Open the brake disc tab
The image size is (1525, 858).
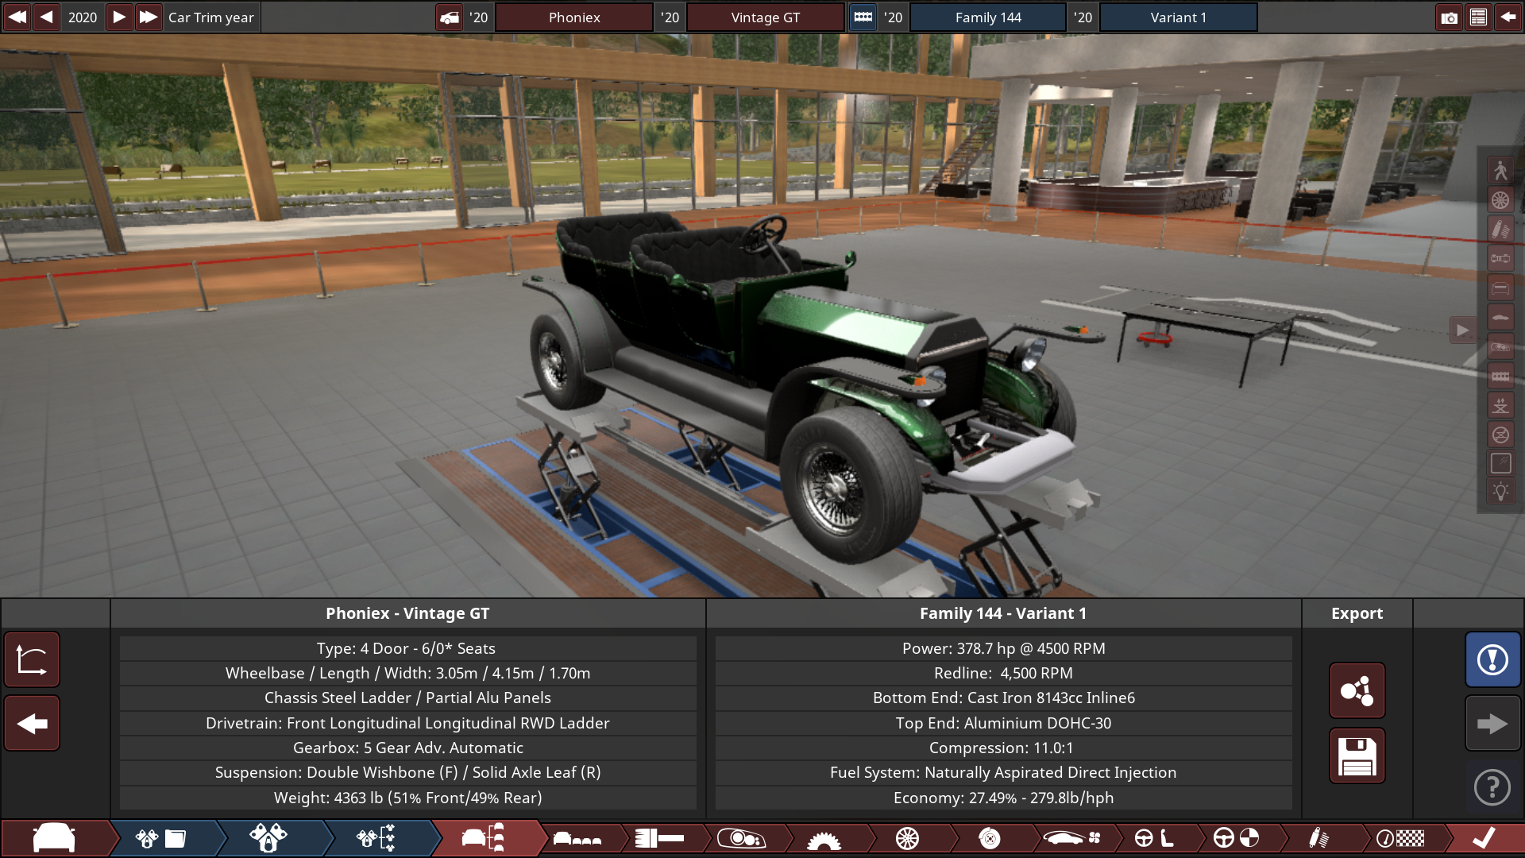point(990,838)
